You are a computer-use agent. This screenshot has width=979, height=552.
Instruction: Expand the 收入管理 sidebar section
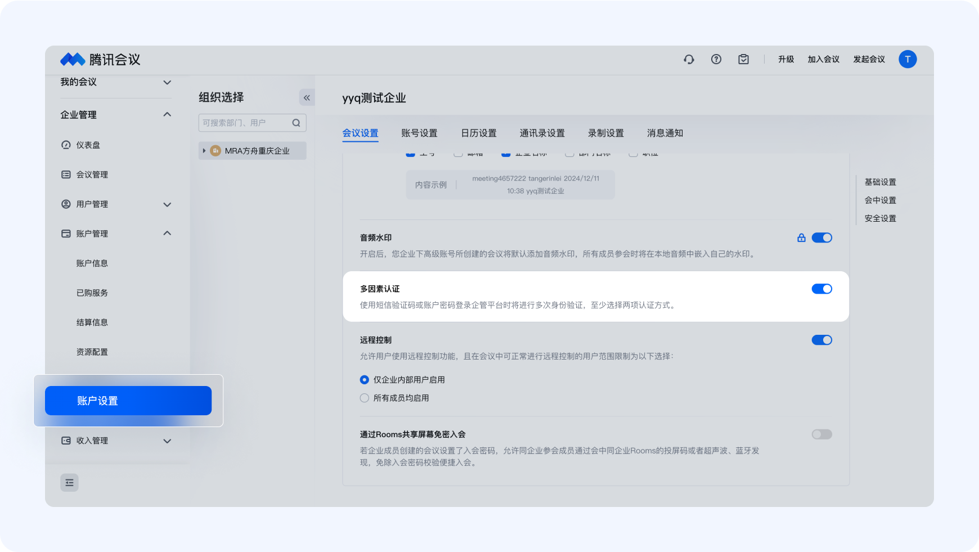click(167, 441)
